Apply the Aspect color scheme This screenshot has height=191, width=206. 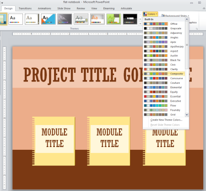164,51
